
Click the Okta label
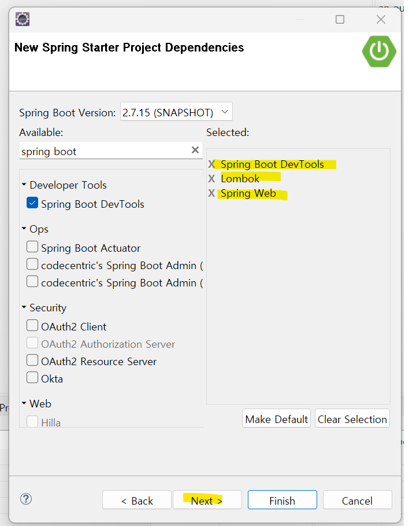pos(52,379)
